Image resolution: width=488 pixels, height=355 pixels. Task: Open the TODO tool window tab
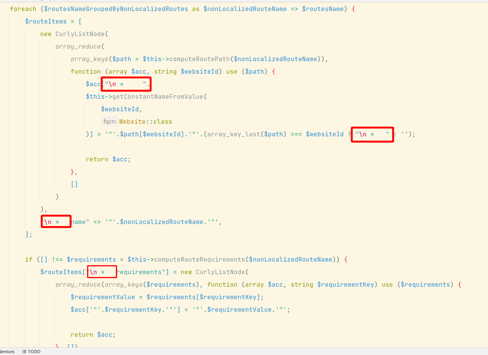tap(31, 352)
